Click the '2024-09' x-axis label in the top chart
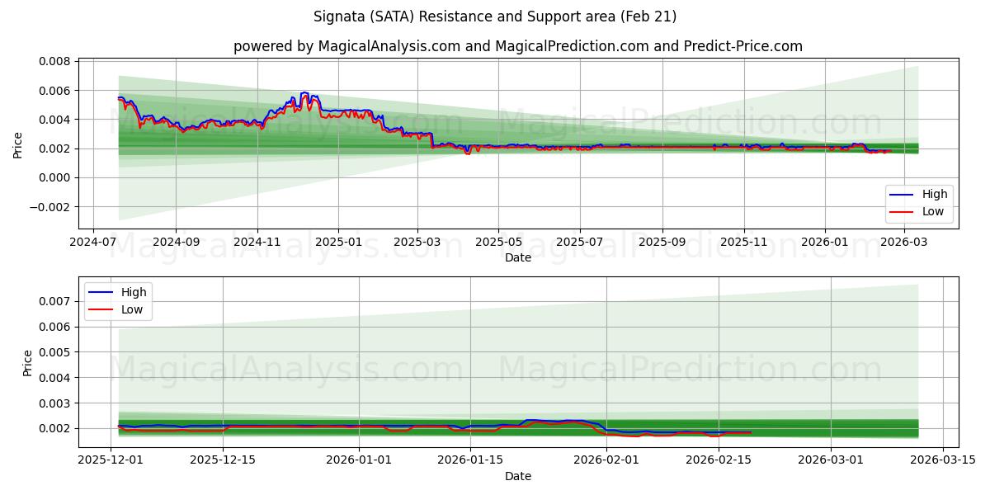Viewport: 990px width, 495px height. 176,243
